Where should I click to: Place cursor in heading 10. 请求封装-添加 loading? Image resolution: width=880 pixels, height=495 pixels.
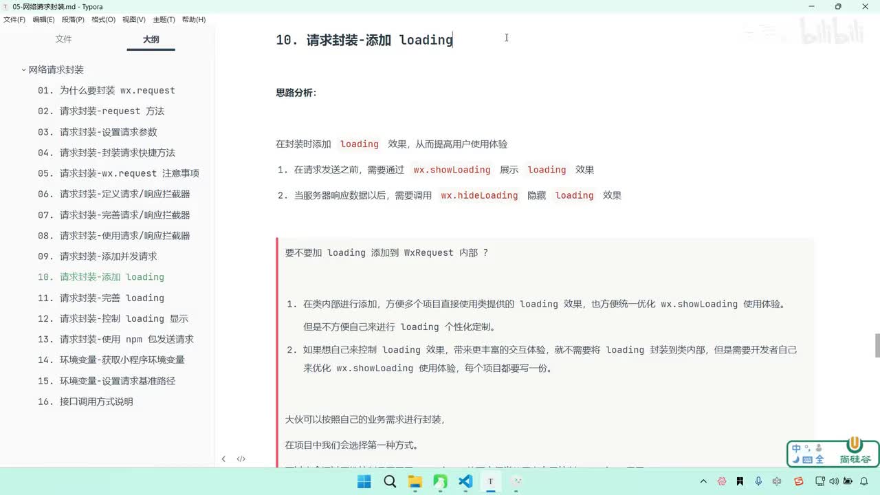(364, 40)
